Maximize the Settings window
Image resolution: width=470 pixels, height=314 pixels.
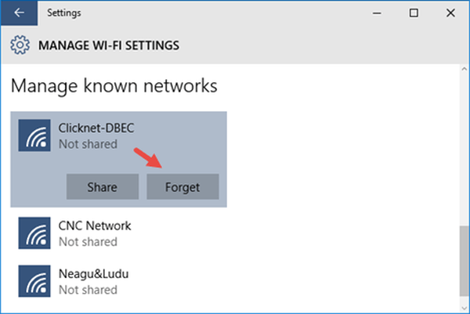click(414, 13)
